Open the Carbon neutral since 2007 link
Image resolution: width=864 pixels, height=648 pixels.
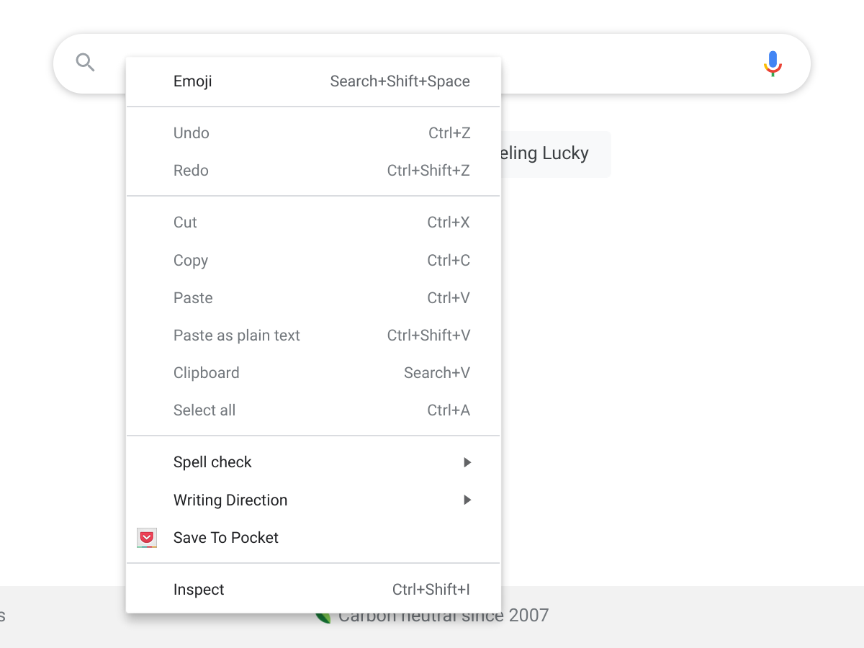pyautogui.click(x=524, y=616)
